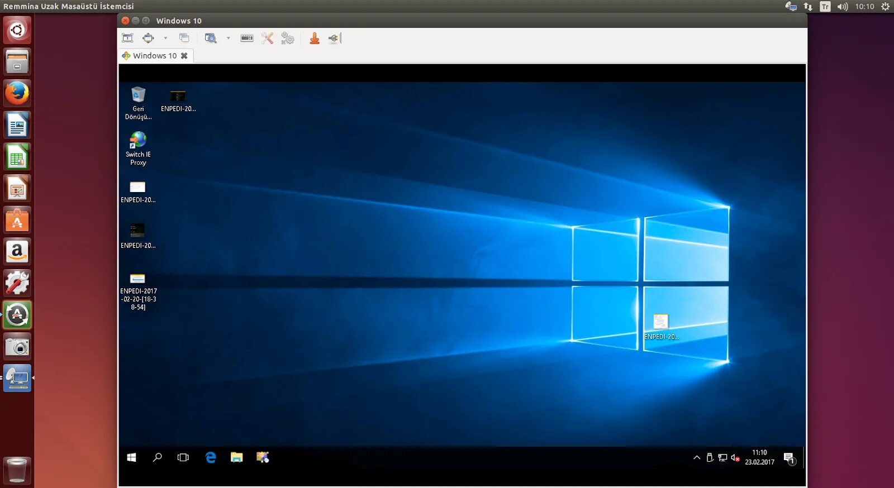
Task: Open the fullscreen options dropdown arrow
Action: point(165,38)
